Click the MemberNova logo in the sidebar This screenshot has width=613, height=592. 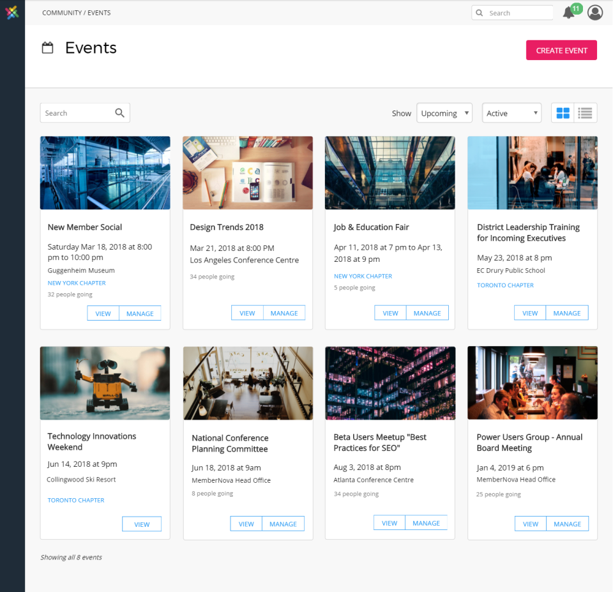(12, 12)
